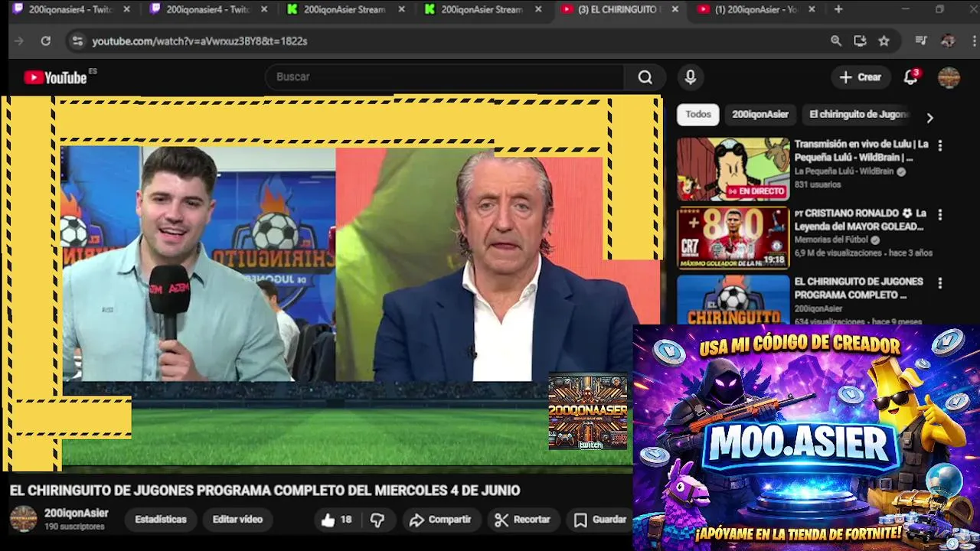Click into the Buscar search field

[x=444, y=77]
